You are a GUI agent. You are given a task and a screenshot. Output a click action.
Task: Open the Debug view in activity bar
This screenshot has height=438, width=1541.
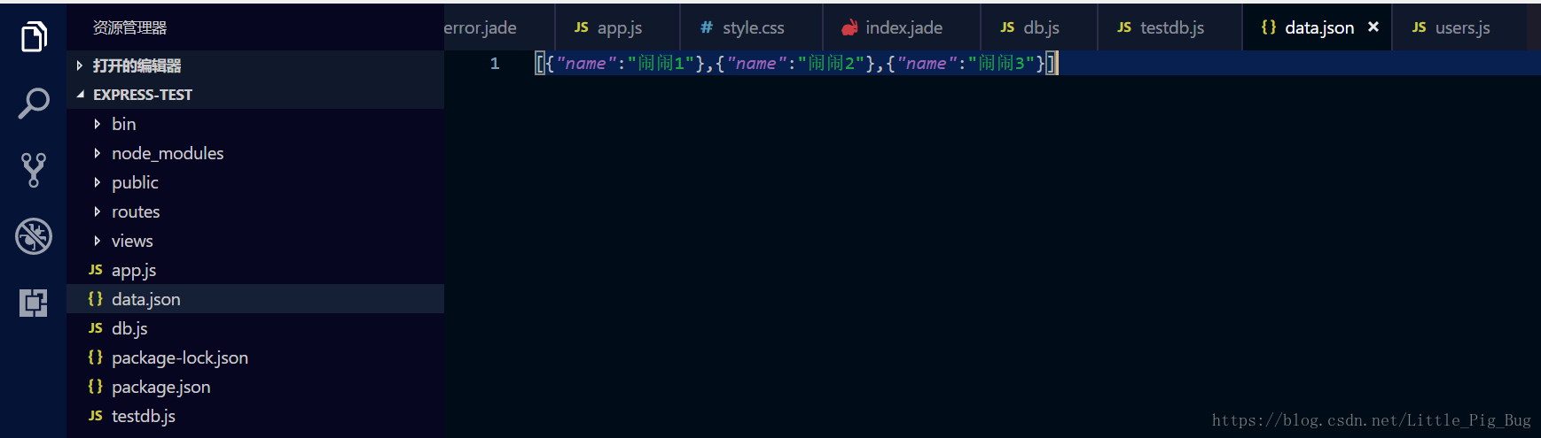pos(34,236)
